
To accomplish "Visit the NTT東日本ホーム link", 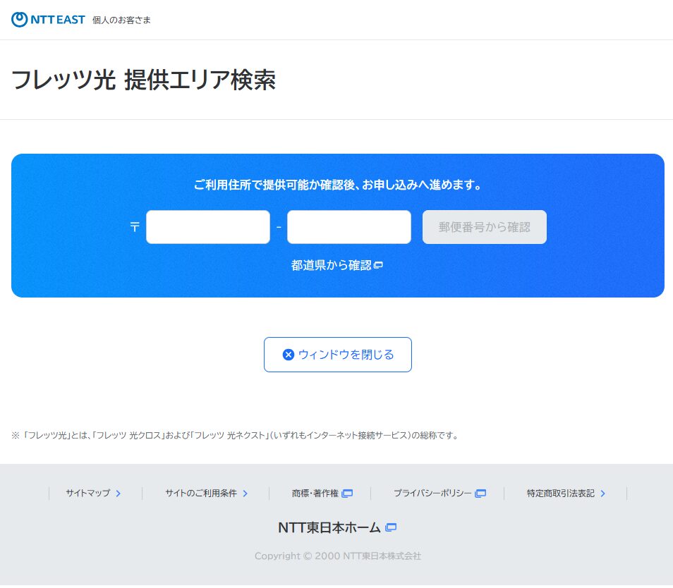I will 329,527.
